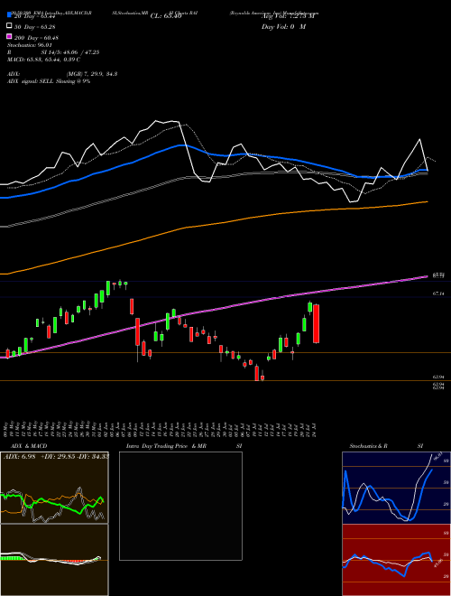Screen dimensions: 451x596
Task: Click the 67.14 price axis label
Action: (438, 293)
